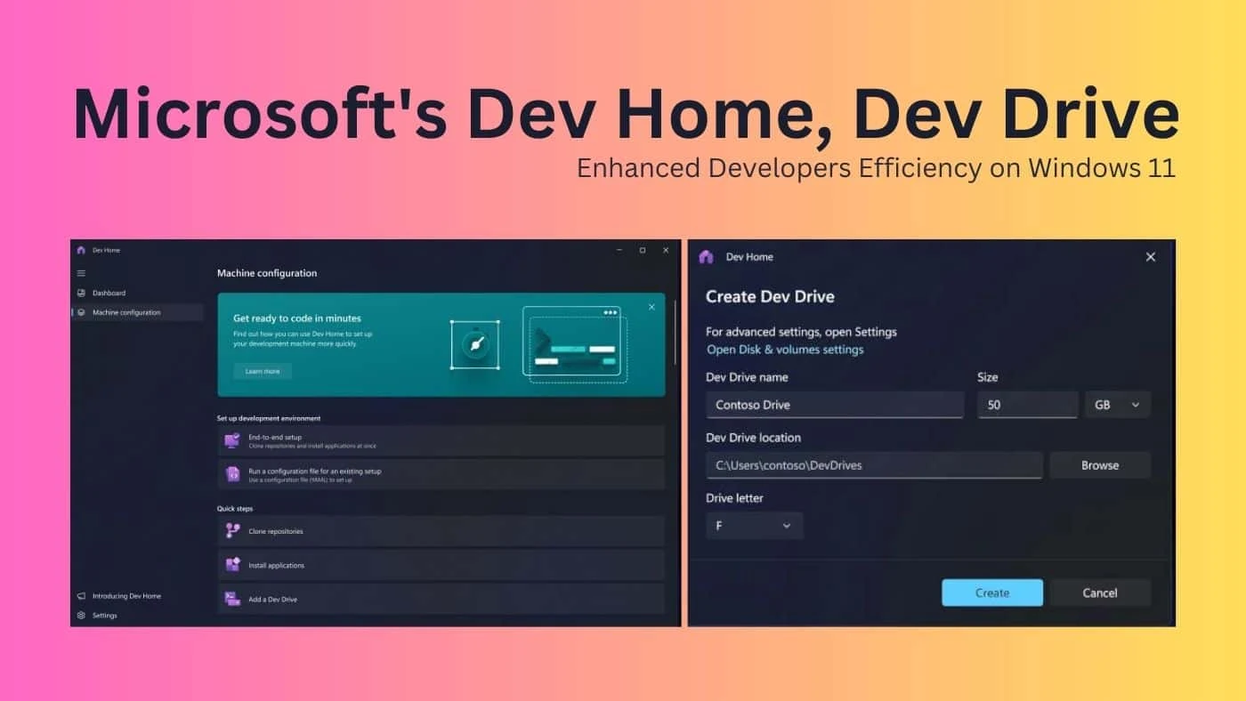Click the compass illustration in the banner
The width and height of the screenshot is (1246, 701).
click(474, 343)
